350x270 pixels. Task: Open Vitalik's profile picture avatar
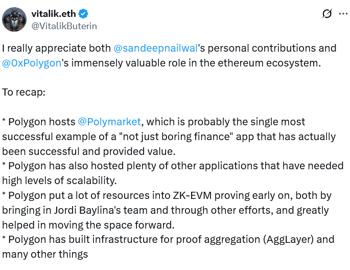pyautogui.click(x=14, y=19)
